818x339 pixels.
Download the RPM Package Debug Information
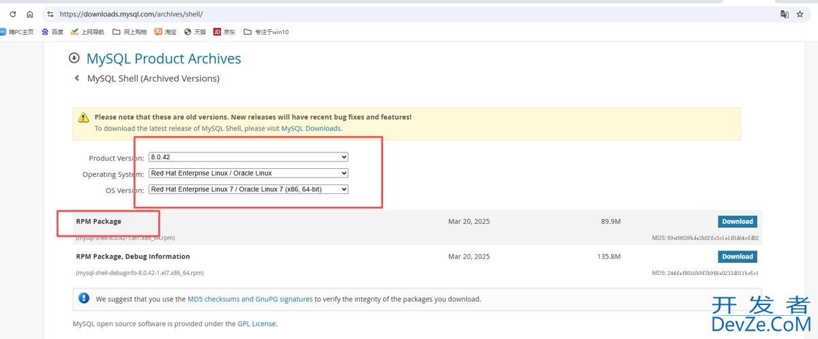tap(737, 257)
